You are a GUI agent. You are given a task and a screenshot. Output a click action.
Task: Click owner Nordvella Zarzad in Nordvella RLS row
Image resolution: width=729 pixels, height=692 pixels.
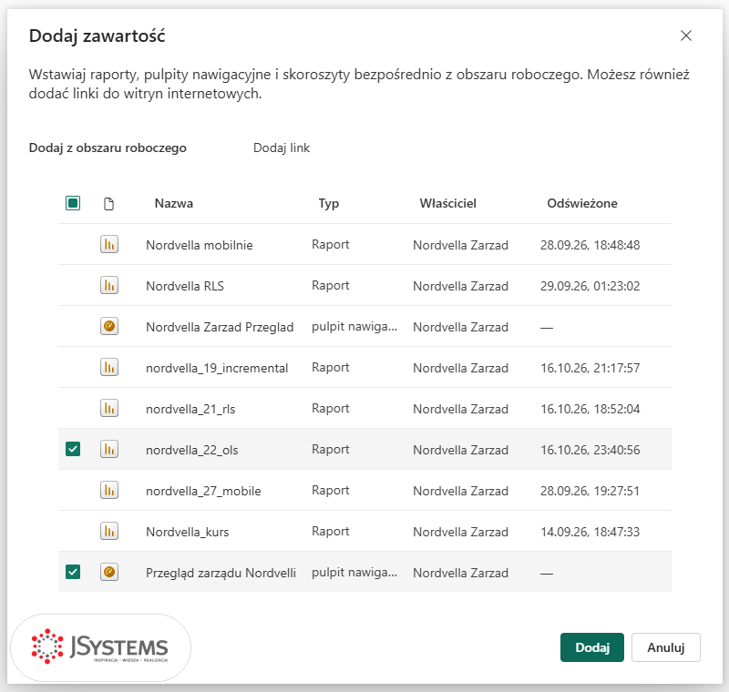[460, 286]
